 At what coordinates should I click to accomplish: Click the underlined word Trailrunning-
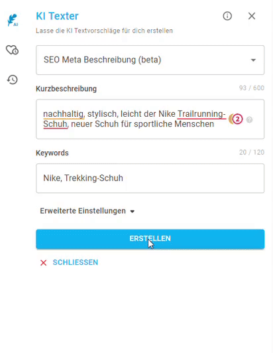(201, 114)
